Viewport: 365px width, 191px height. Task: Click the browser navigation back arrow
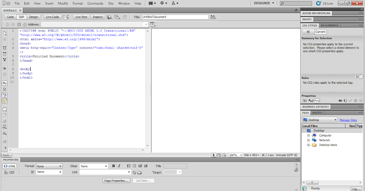(x=7, y=24)
